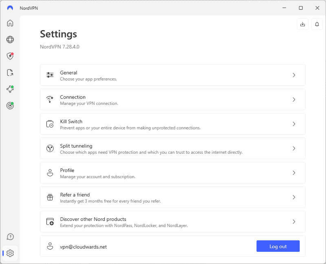
Task: Select the Kill Switch title
Action: coord(71,121)
